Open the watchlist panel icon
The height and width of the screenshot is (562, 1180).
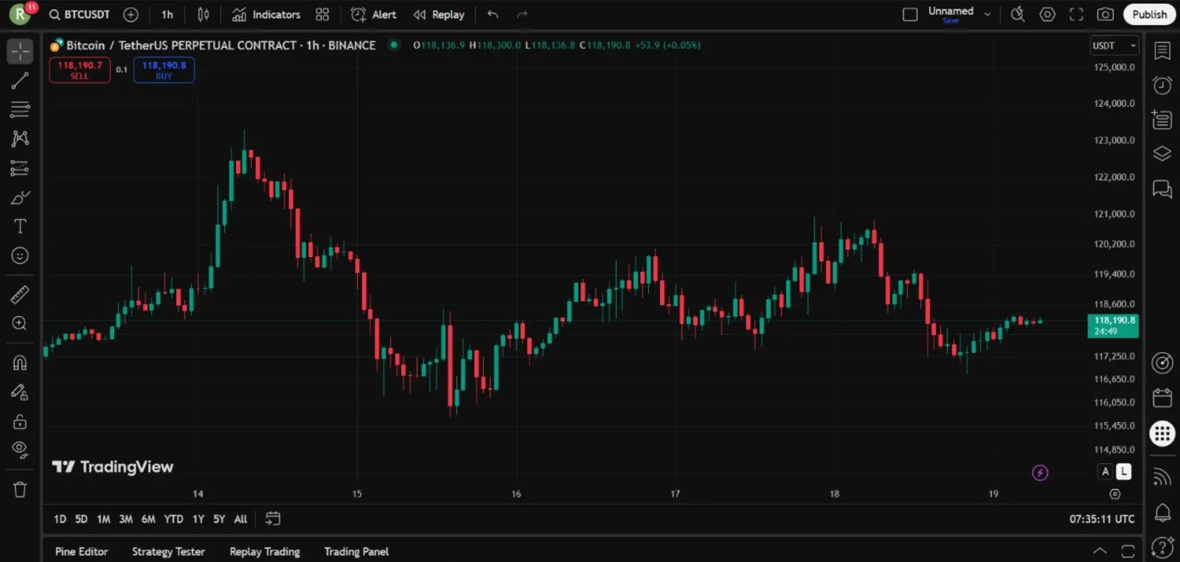(1162, 51)
